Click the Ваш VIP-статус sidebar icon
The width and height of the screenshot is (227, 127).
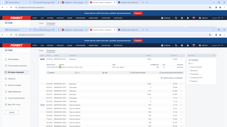(6, 104)
